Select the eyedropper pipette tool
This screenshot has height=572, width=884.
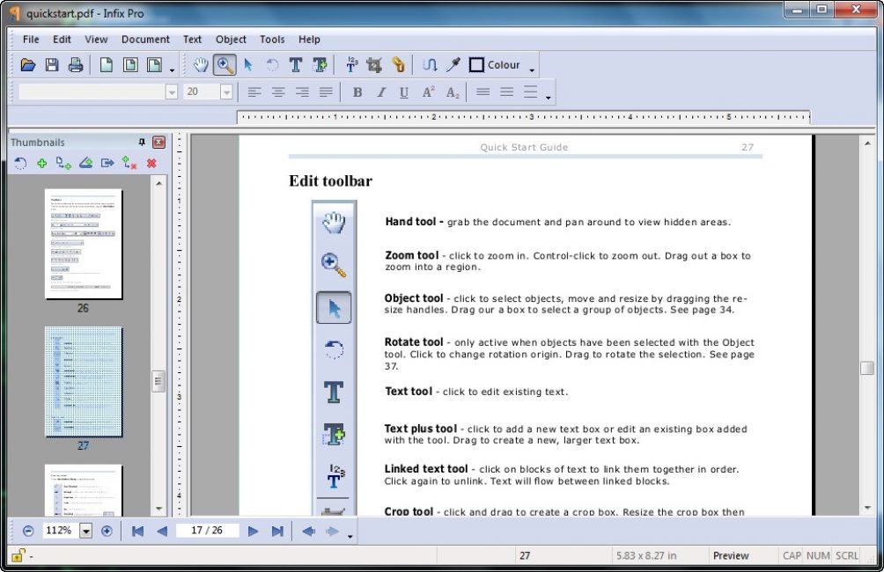pyautogui.click(x=453, y=65)
